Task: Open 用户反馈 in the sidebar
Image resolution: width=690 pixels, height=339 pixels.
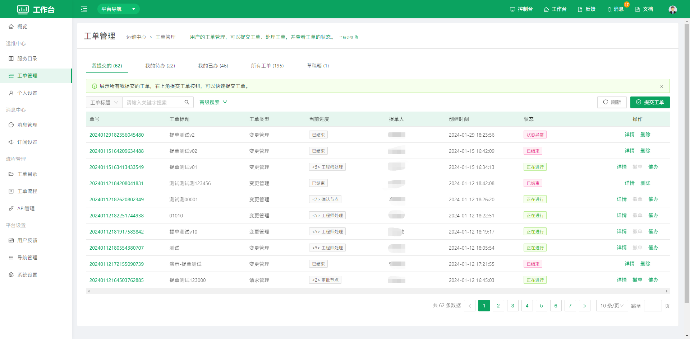Action: tap(36, 240)
